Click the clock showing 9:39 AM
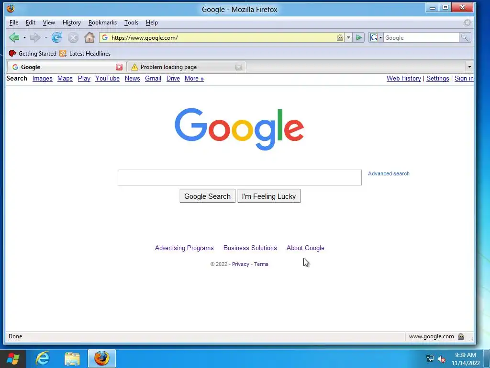This screenshot has width=490, height=368. (466, 359)
